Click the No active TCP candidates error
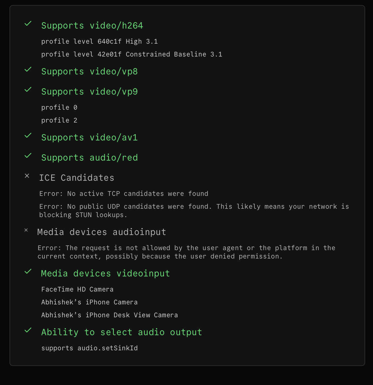Viewport: 373px width, 385px height. pyautogui.click(x=124, y=194)
